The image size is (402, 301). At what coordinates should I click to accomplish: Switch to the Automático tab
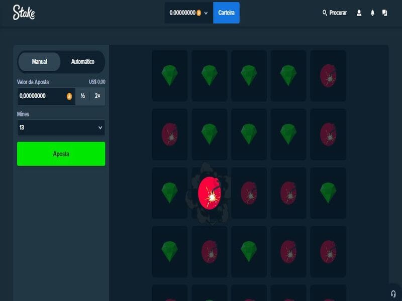click(x=82, y=62)
